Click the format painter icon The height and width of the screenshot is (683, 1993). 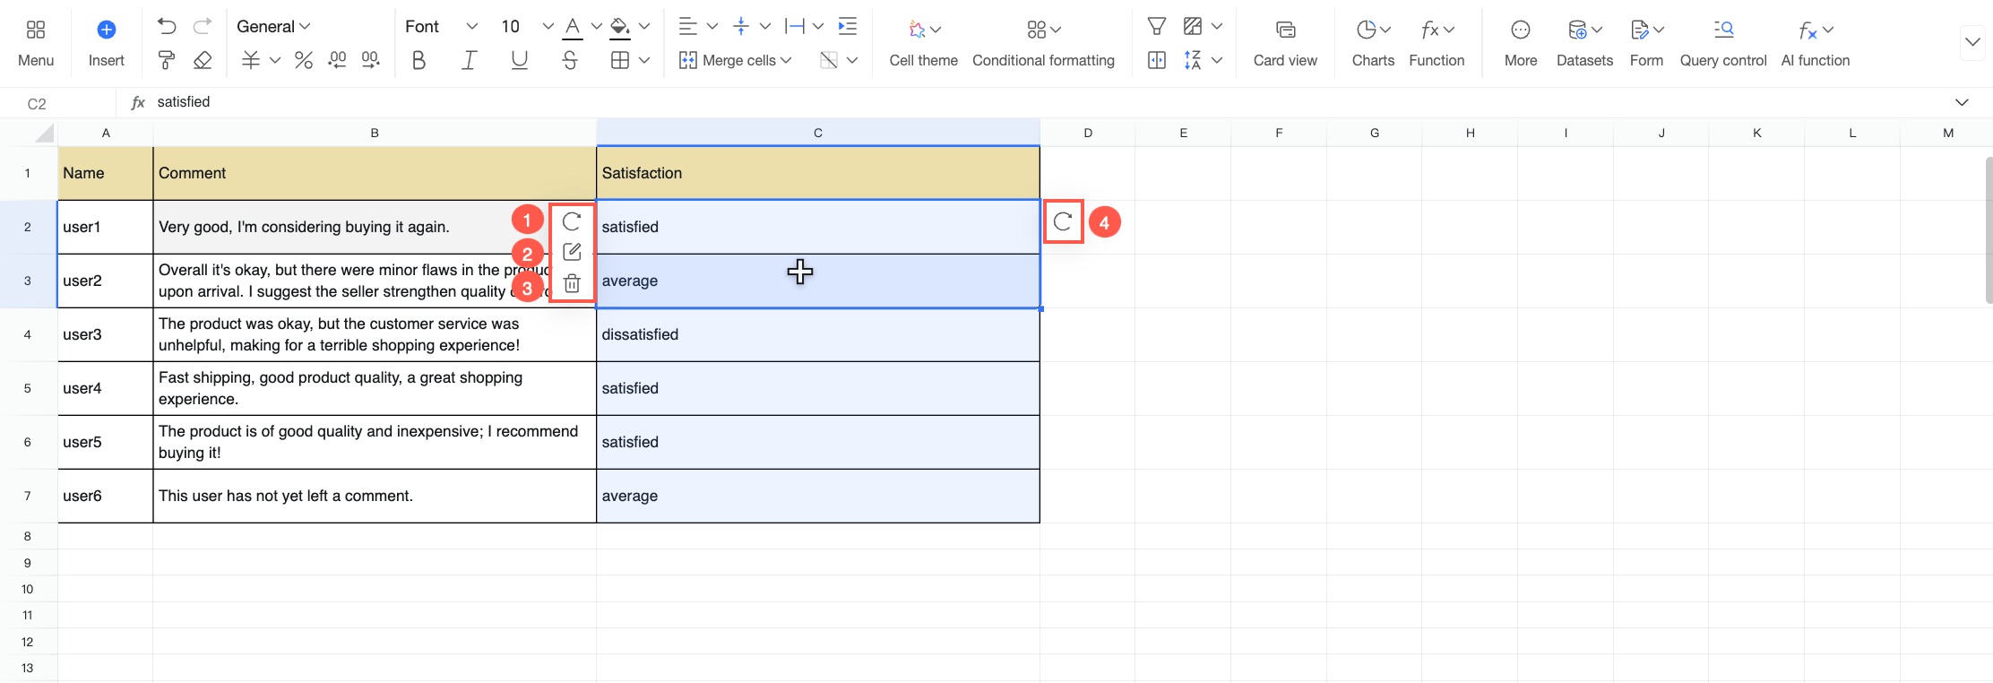point(167,60)
